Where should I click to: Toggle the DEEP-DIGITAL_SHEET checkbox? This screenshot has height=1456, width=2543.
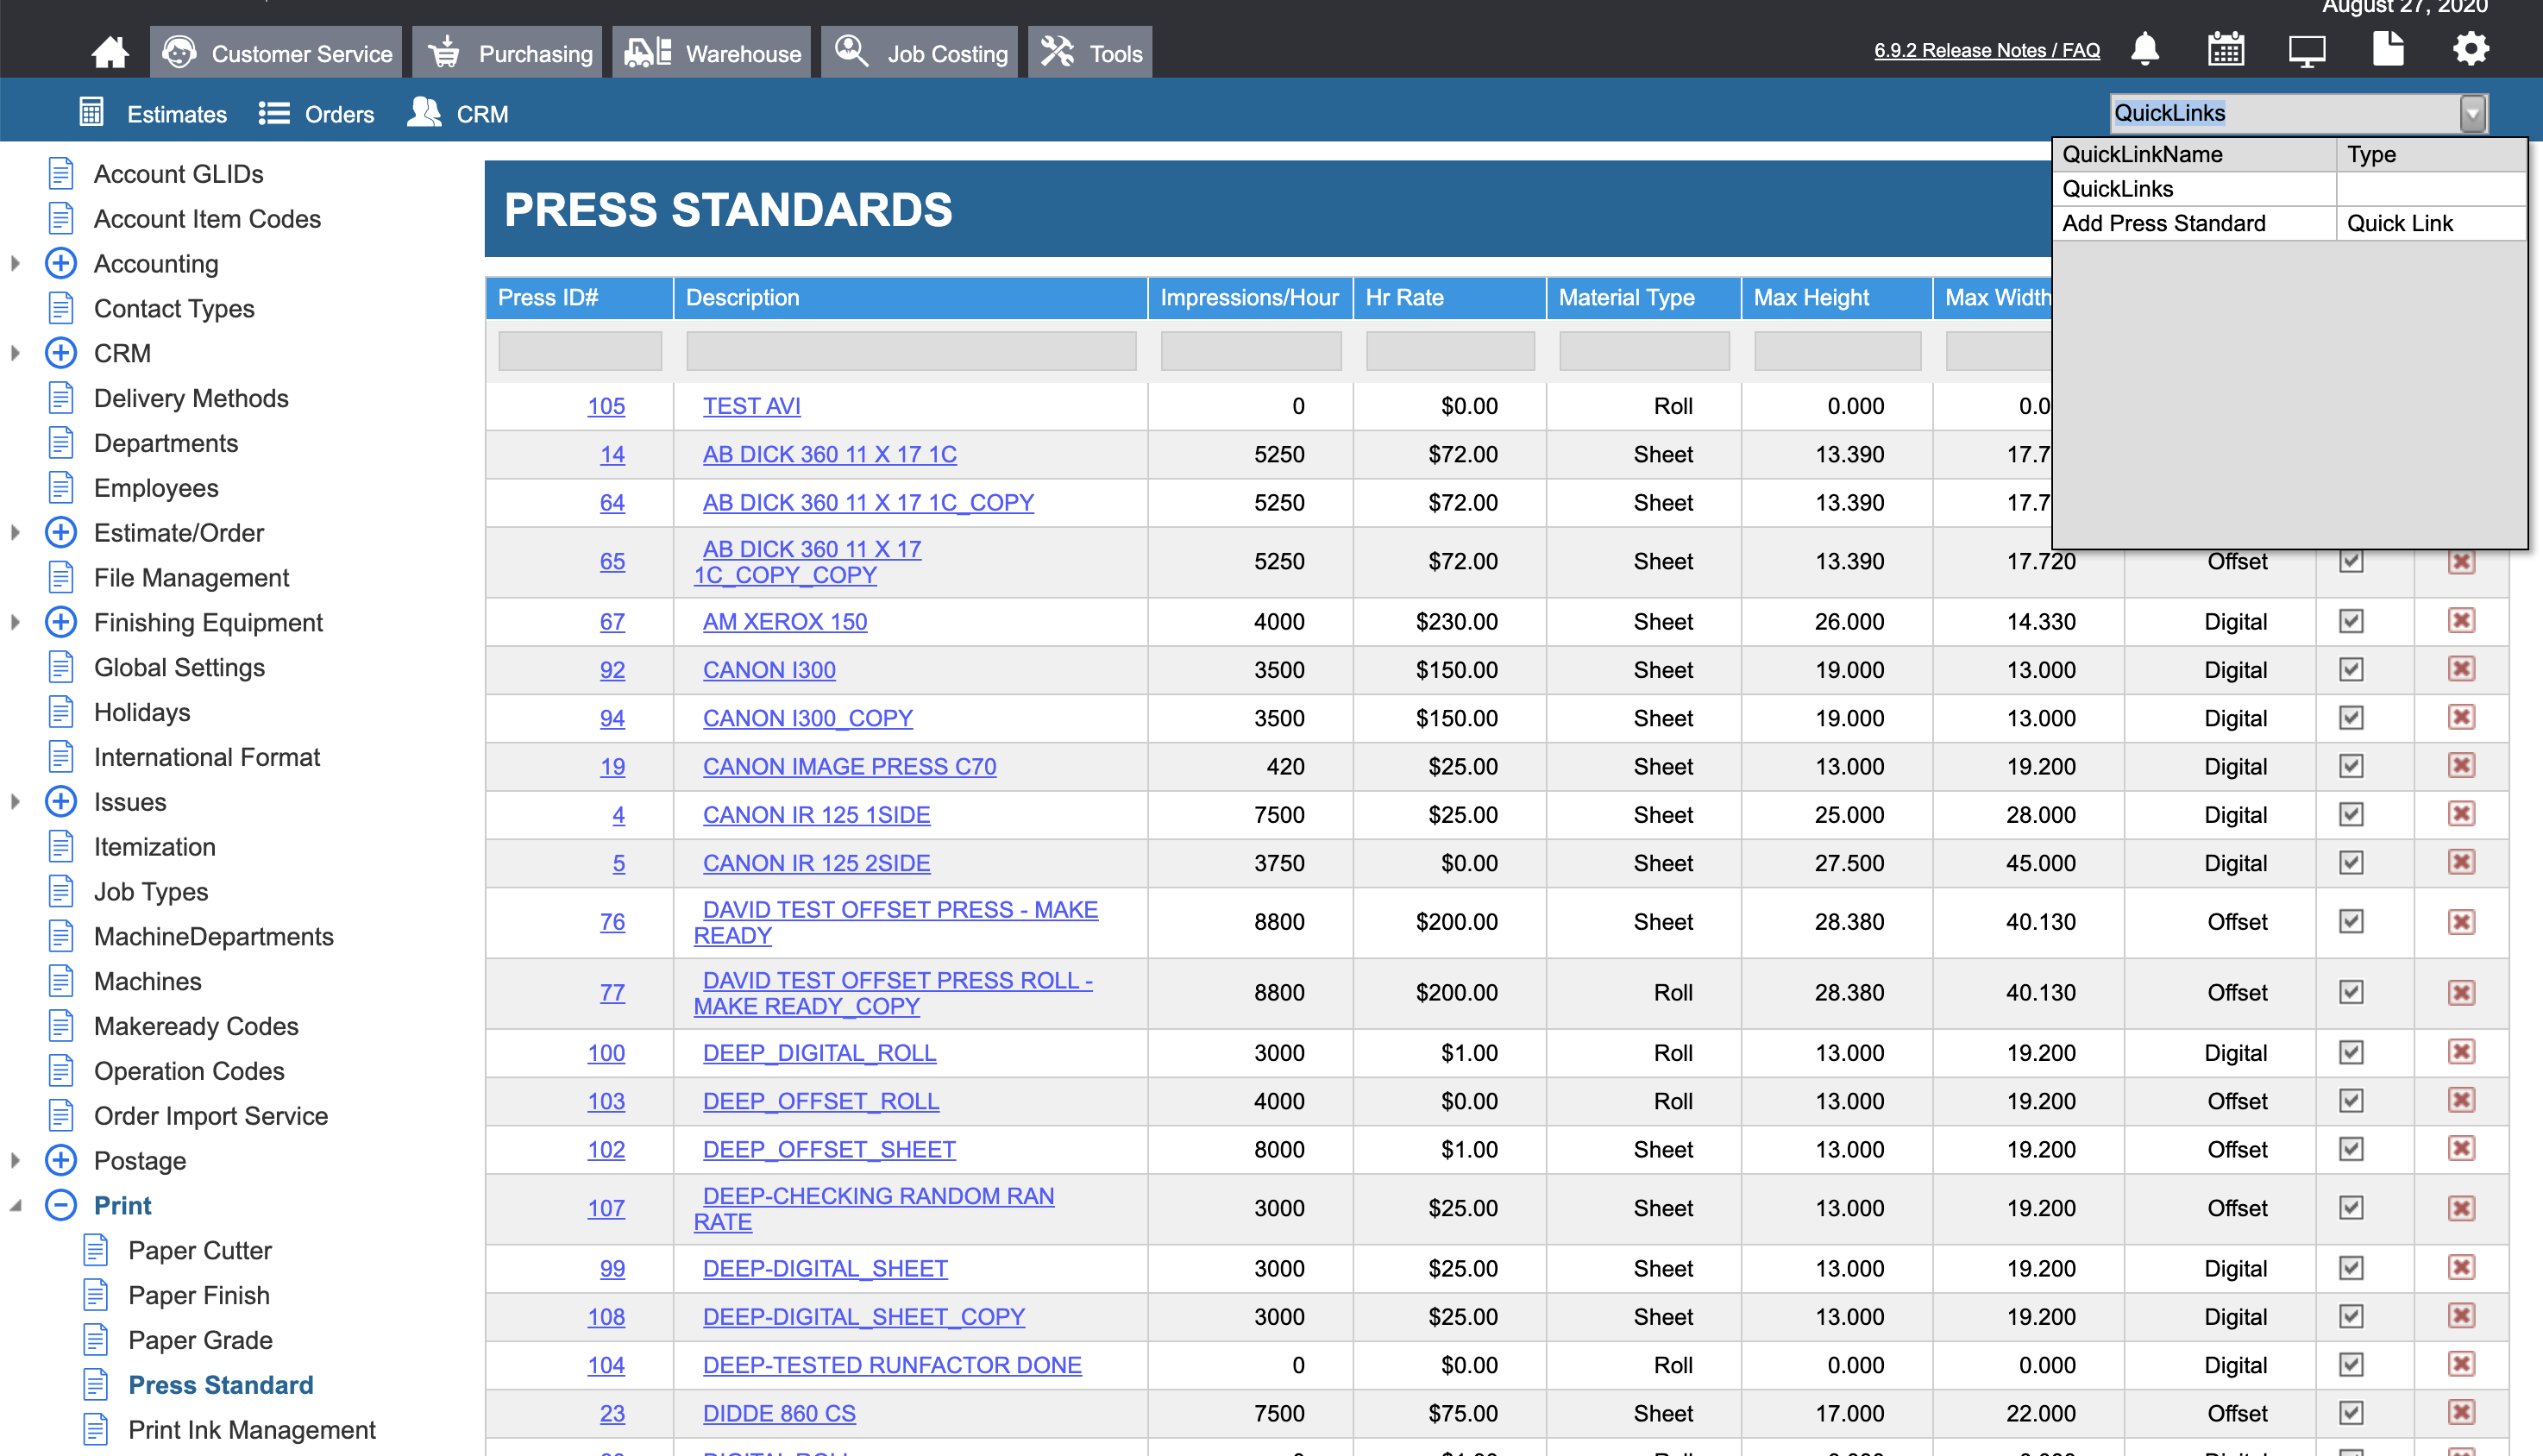coord(2351,1268)
